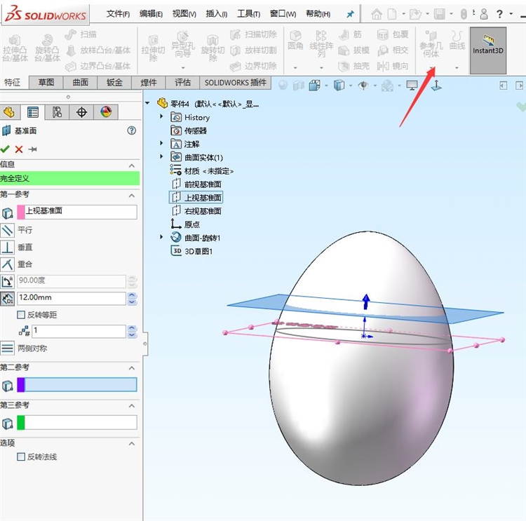Expand the 注解 node in tree

click(161, 143)
